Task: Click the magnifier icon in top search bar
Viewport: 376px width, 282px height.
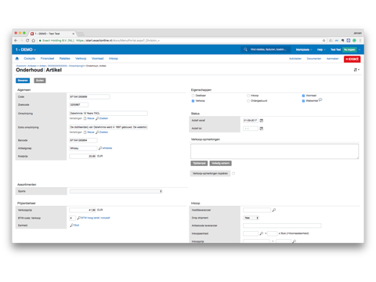Action: [245, 49]
